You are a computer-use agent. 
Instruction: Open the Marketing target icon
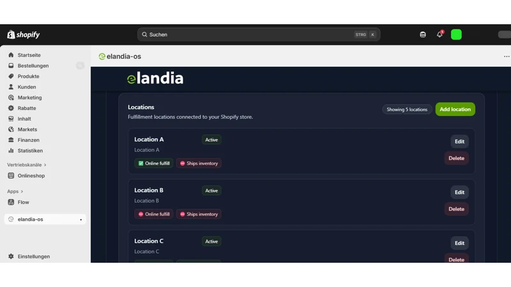pyautogui.click(x=11, y=98)
